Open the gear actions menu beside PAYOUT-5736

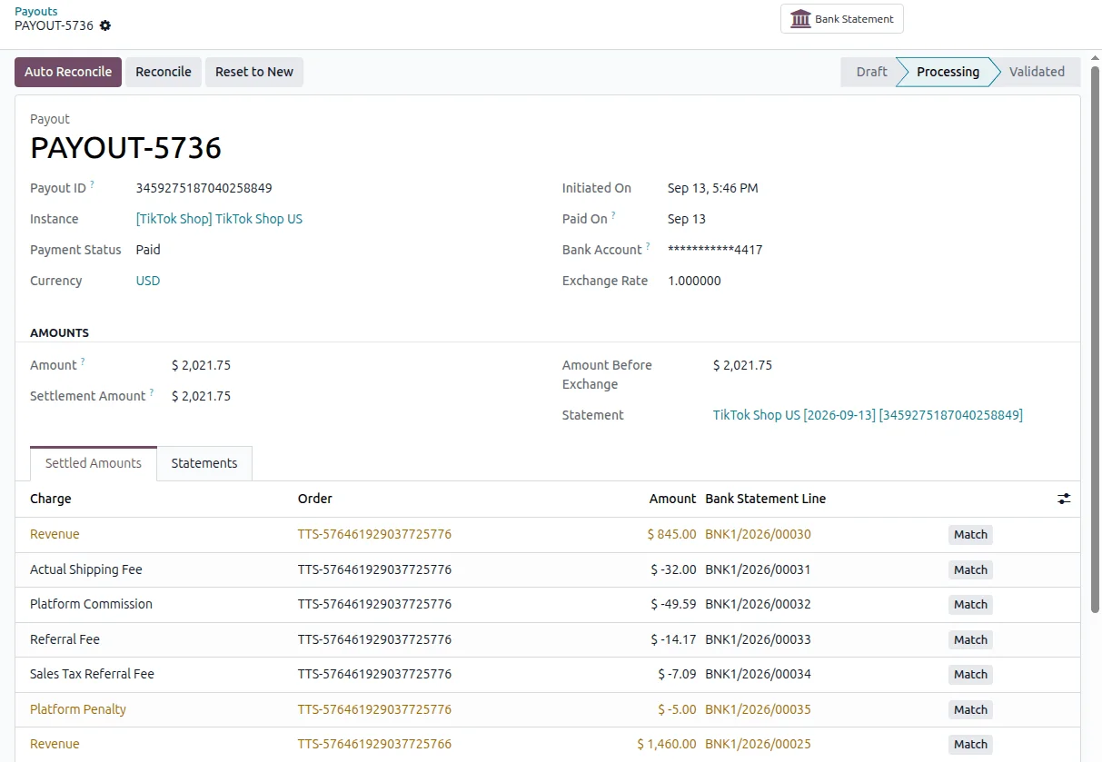[x=105, y=25]
